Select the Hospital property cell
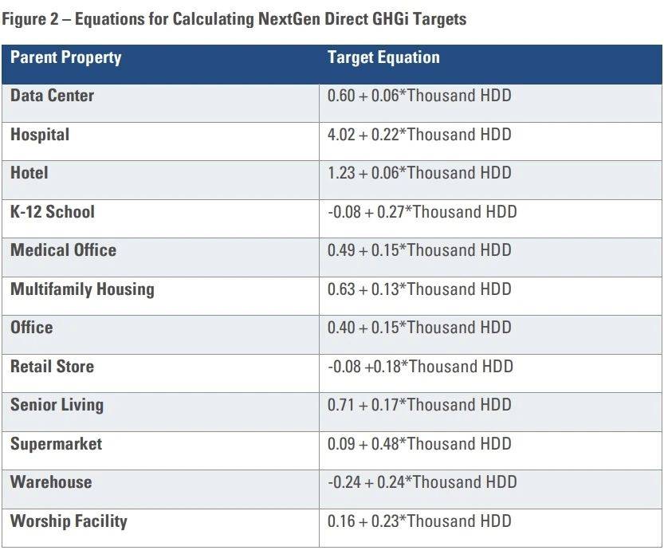The height and width of the screenshot is (558, 664). point(40,135)
